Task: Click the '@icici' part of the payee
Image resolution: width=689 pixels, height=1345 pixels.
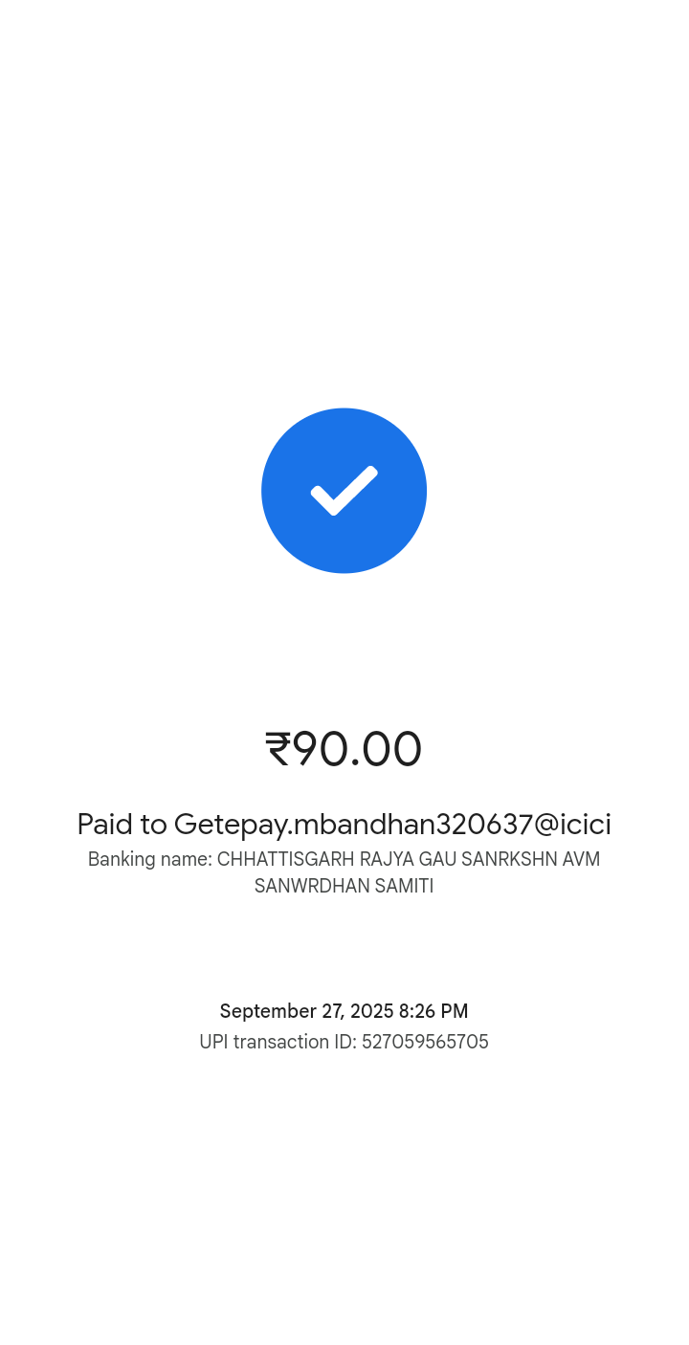Action: click(x=572, y=825)
